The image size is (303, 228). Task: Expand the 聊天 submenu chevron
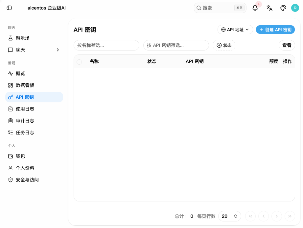58,50
